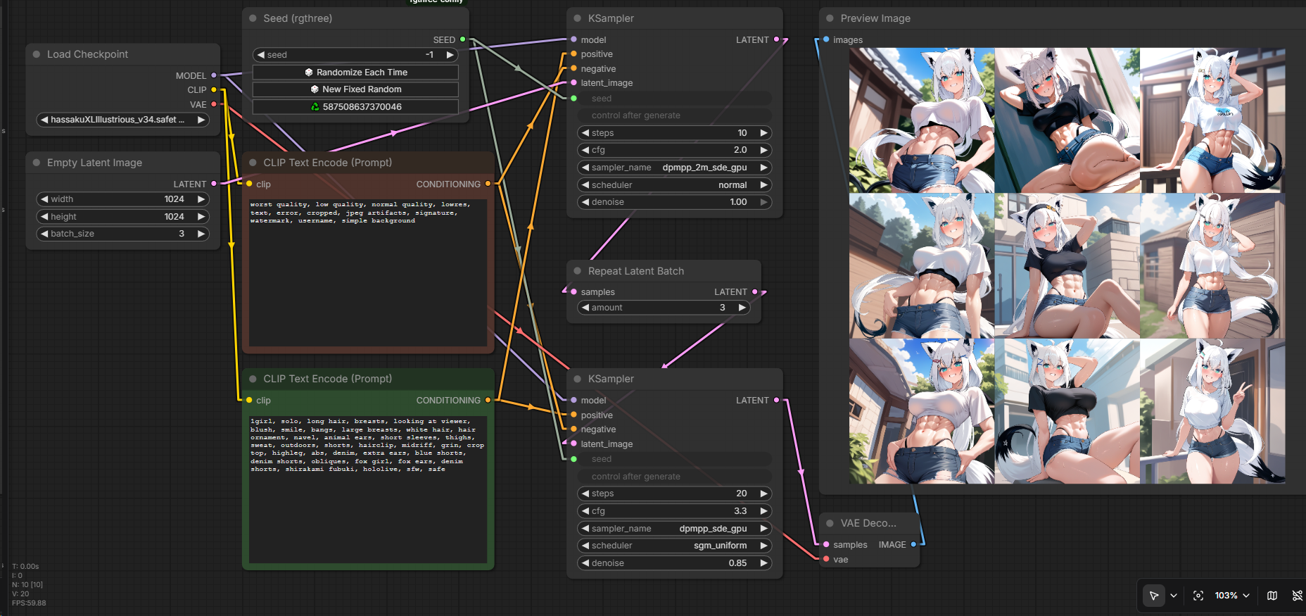Image resolution: width=1306 pixels, height=616 pixels.
Task: Increase the seed value with its right arrow
Action: (450, 55)
